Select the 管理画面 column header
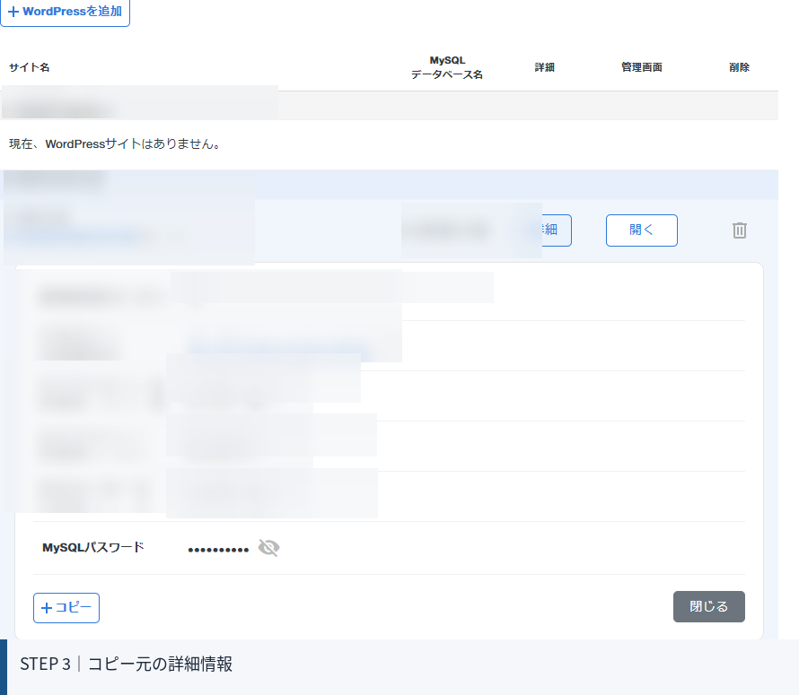 [x=642, y=67]
